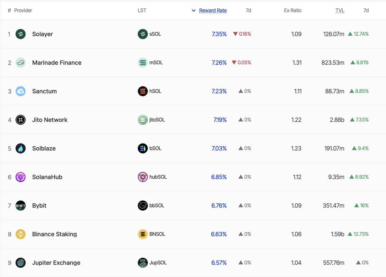Click the bbSOL token icon
The width and height of the screenshot is (386, 277).
143,206
